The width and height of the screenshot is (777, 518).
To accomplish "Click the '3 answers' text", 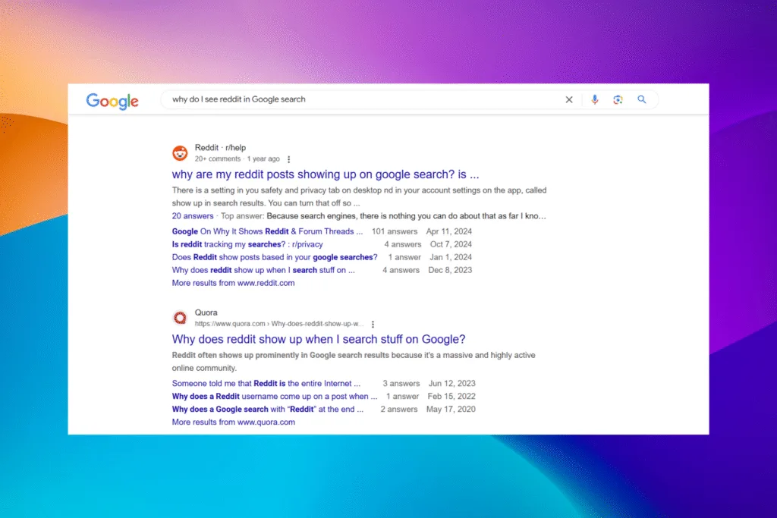I will point(401,383).
